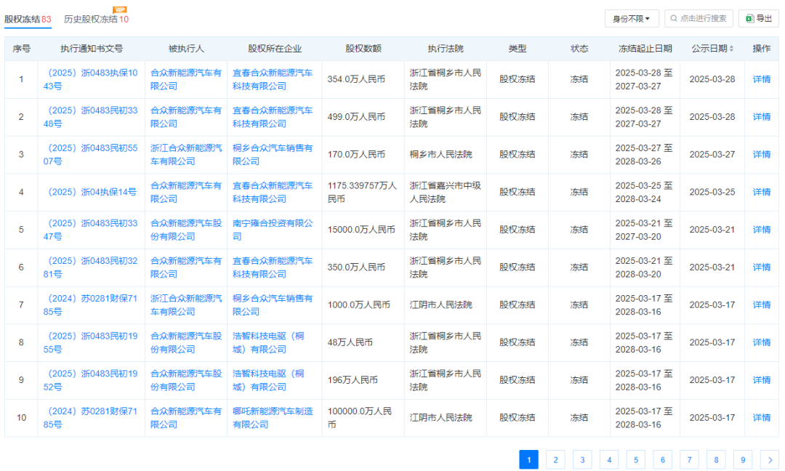This screenshot has width=785, height=471.
Task: Jump to page 3
Action: point(582,459)
